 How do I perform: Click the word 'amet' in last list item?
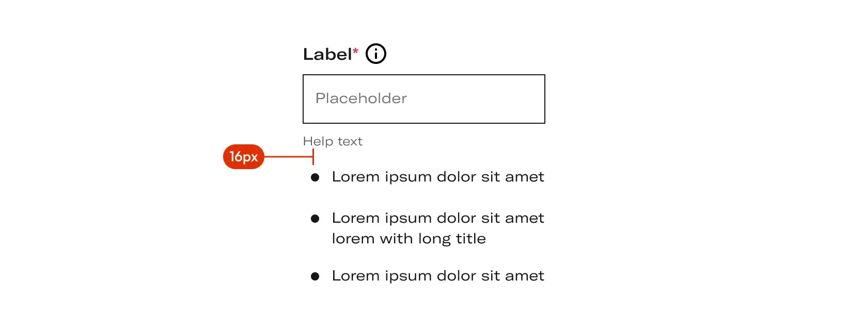(525, 276)
